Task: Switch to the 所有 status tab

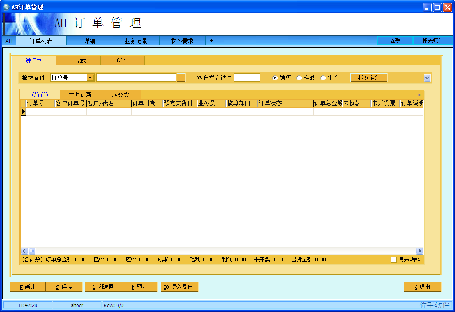Action: pyautogui.click(x=122, y=61)
